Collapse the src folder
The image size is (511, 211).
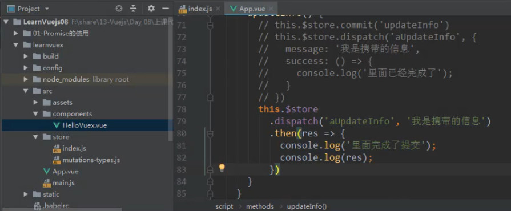click(x=26, y=91)
